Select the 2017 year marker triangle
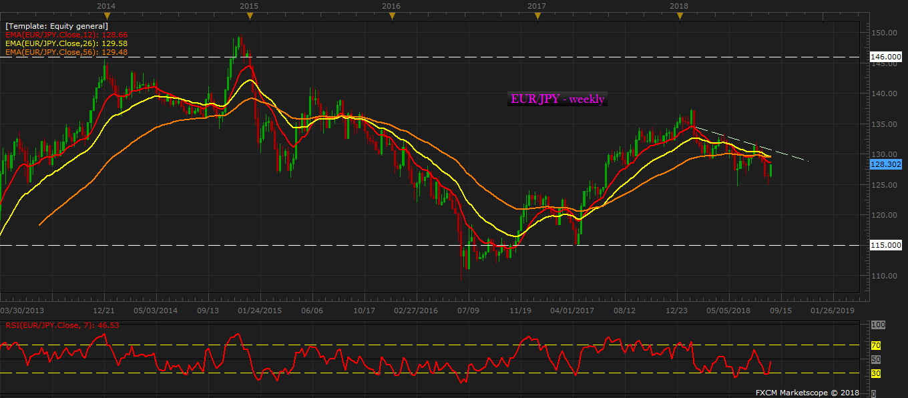908x398 pixels. point(537,15)
